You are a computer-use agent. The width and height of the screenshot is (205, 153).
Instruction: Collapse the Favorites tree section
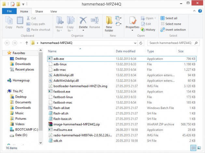click(x=4, y=53)
